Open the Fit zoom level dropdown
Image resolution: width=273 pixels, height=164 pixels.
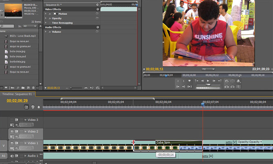[208, 69]
